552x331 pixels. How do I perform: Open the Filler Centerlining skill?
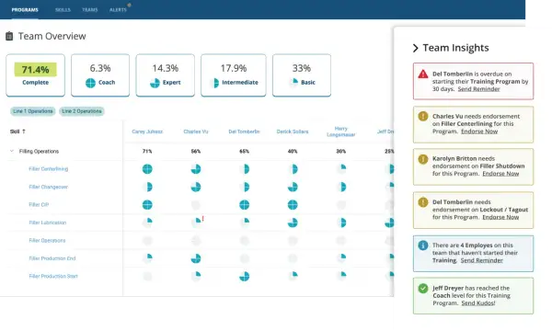[49, 169]
